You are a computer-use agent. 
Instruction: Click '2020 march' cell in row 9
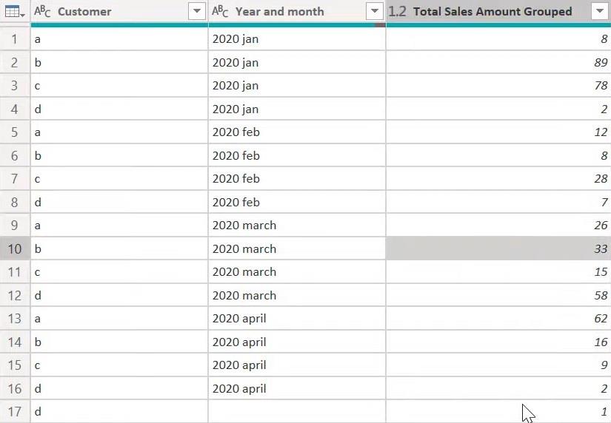[297, 226]
